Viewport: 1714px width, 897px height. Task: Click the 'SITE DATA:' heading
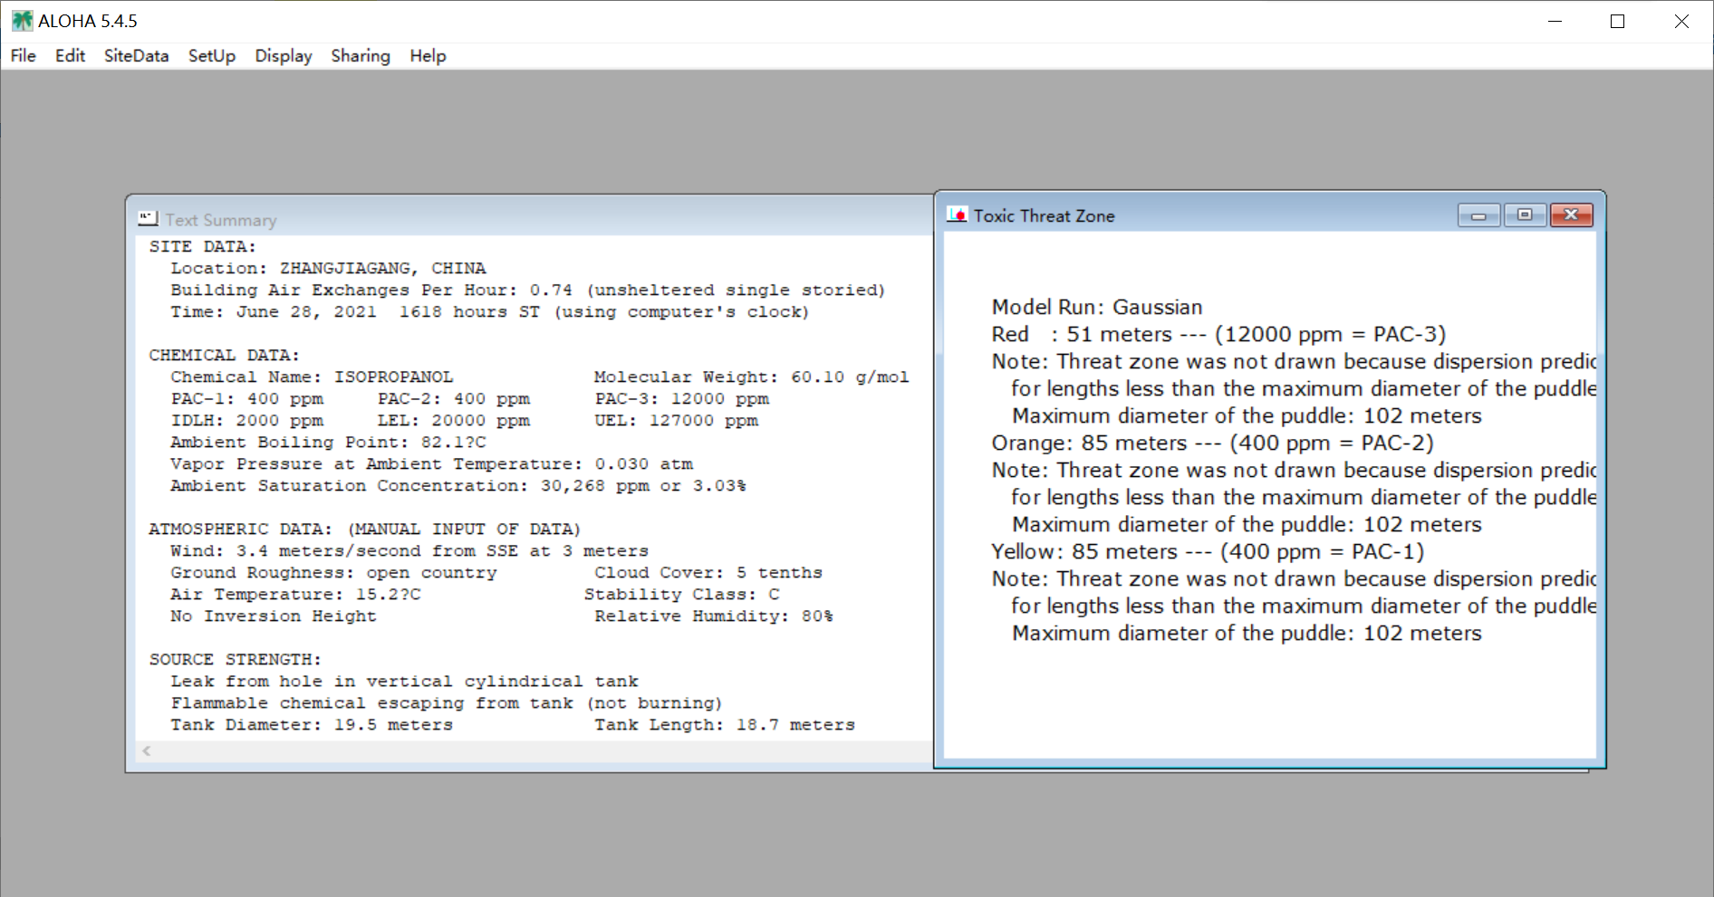coord(203,246)
